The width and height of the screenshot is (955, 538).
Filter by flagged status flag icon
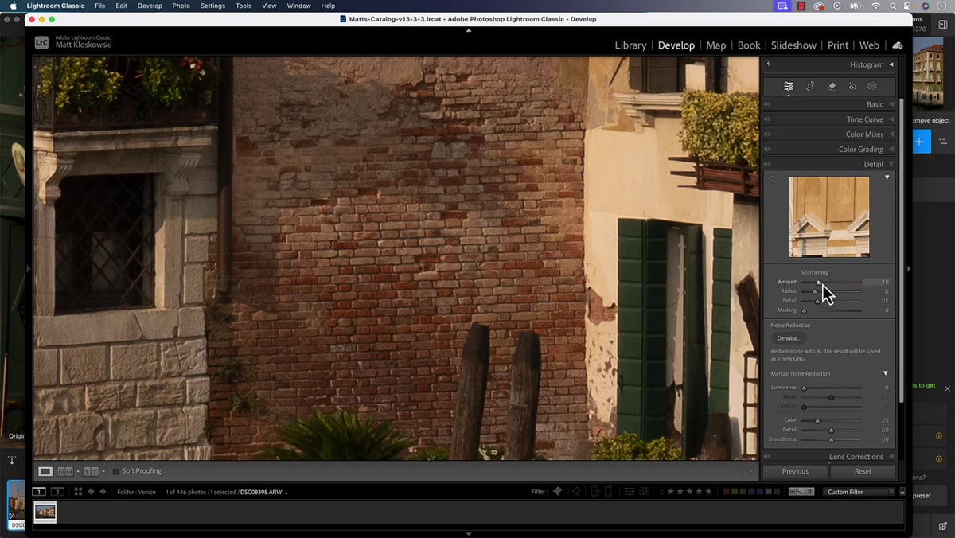click(557, 492)
